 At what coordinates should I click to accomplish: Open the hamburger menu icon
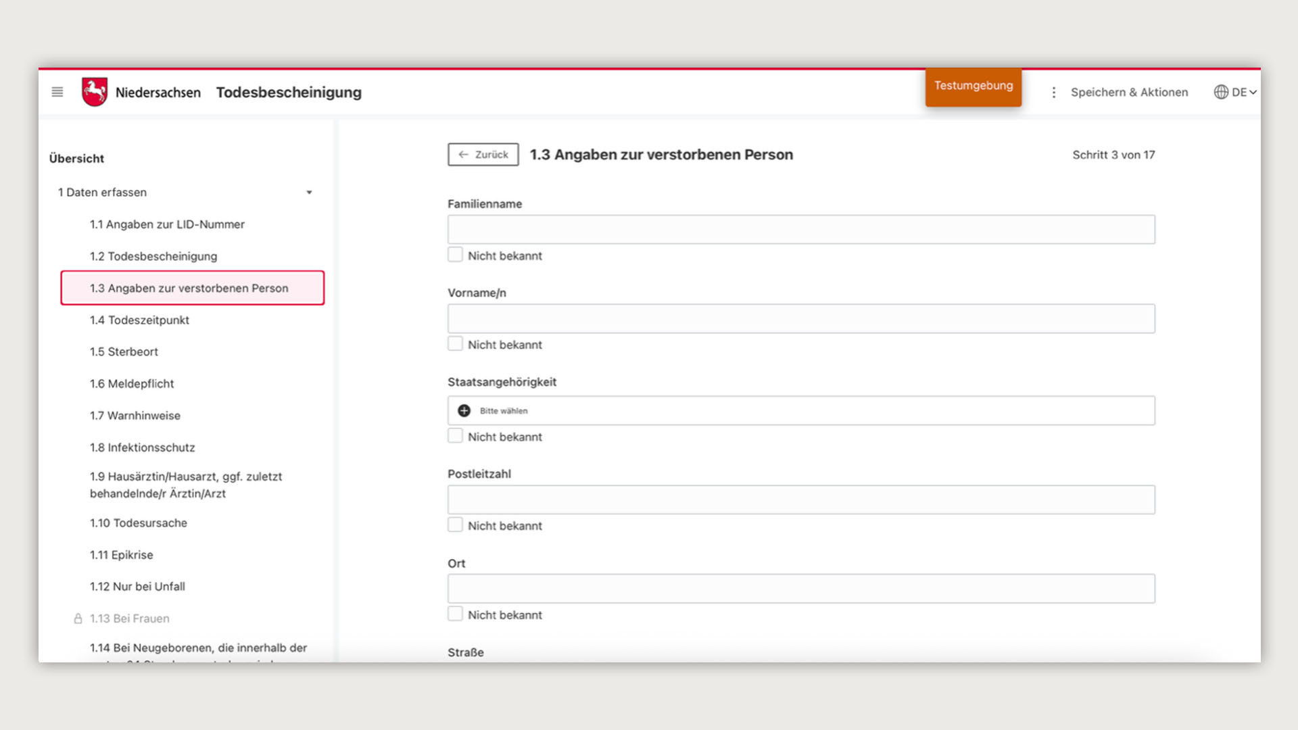57,92
